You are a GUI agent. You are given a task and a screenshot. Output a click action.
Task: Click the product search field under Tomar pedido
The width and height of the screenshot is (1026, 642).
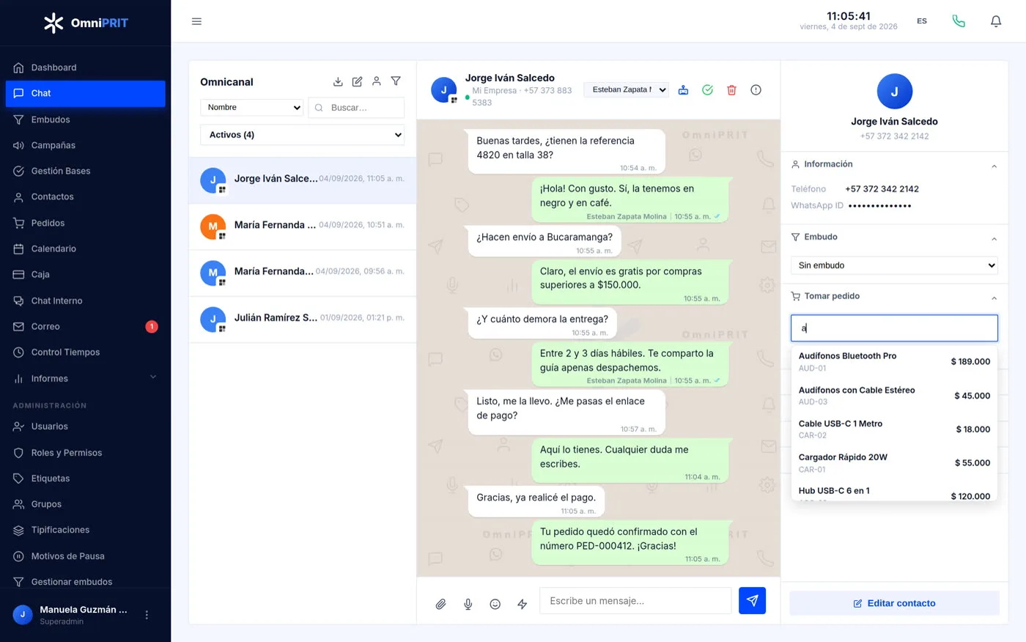pos(894,328)
